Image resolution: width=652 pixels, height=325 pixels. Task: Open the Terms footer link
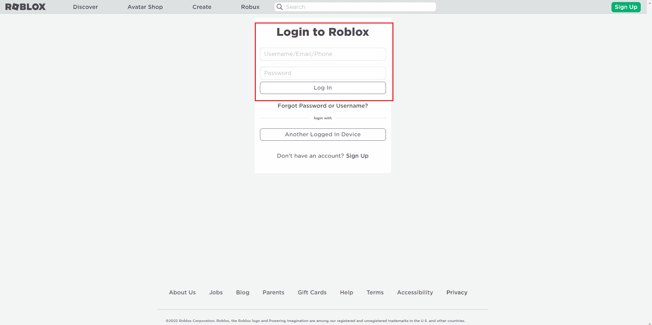pos(375,292)
